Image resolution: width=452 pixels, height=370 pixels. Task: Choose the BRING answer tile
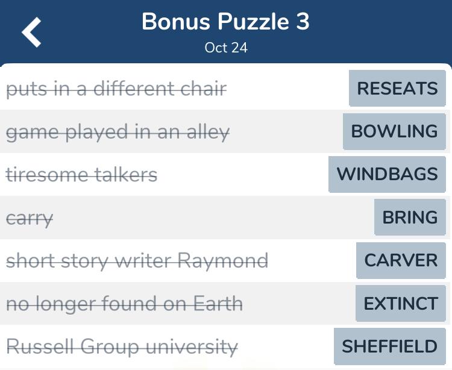point(410,218)
